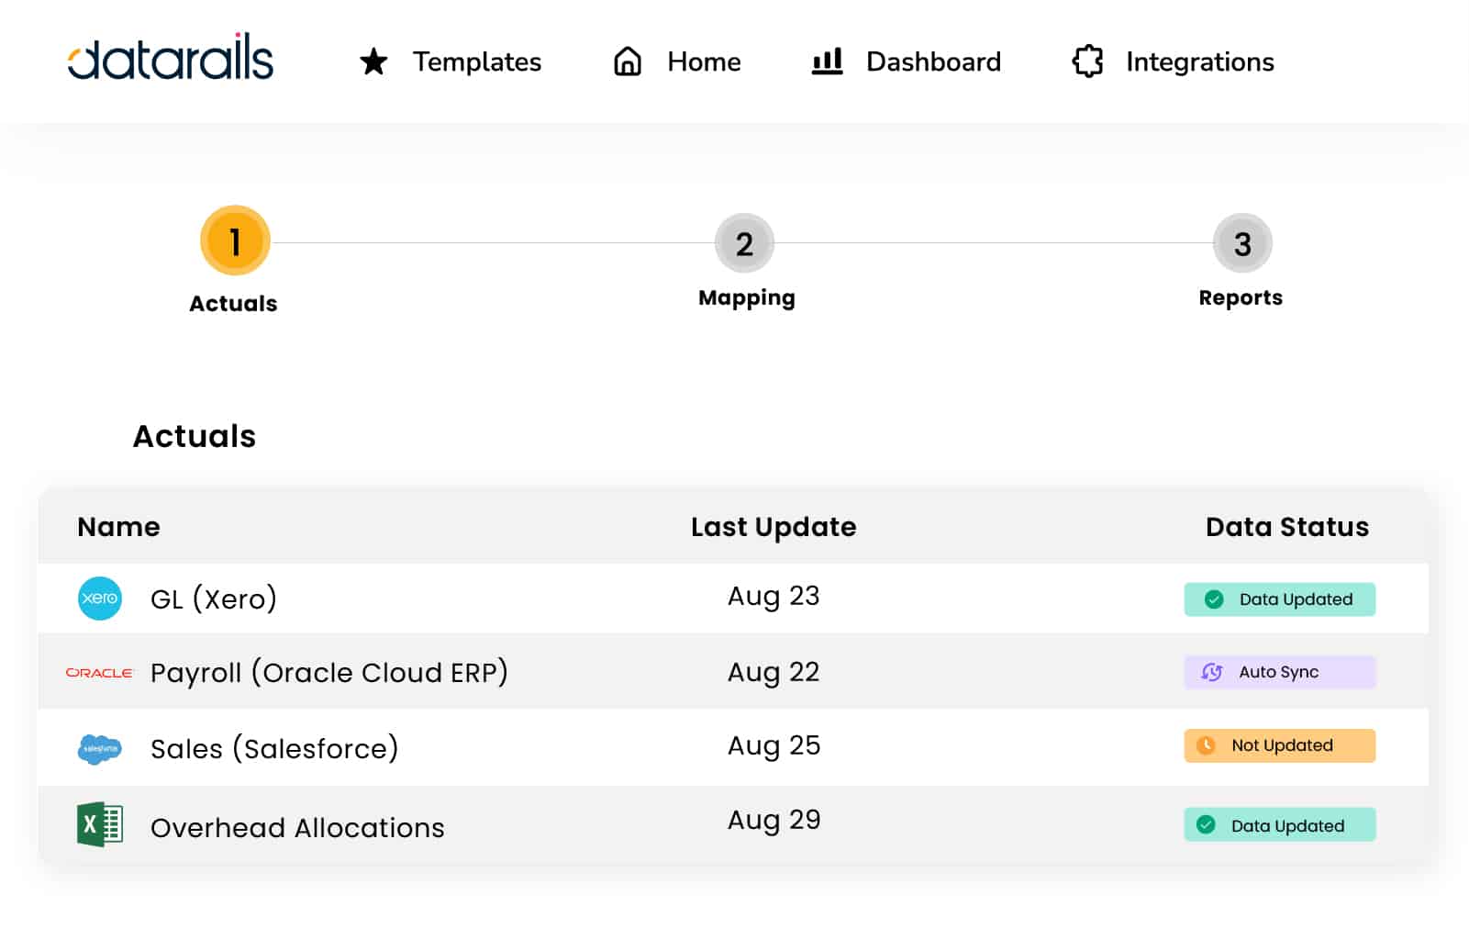Go to step 3 Reports
1469x951 pixels.
(1242, 244)
